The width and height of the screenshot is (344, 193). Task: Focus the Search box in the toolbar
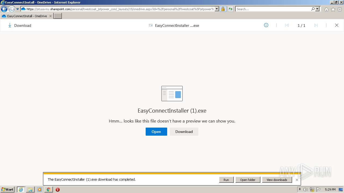(273, 9)
